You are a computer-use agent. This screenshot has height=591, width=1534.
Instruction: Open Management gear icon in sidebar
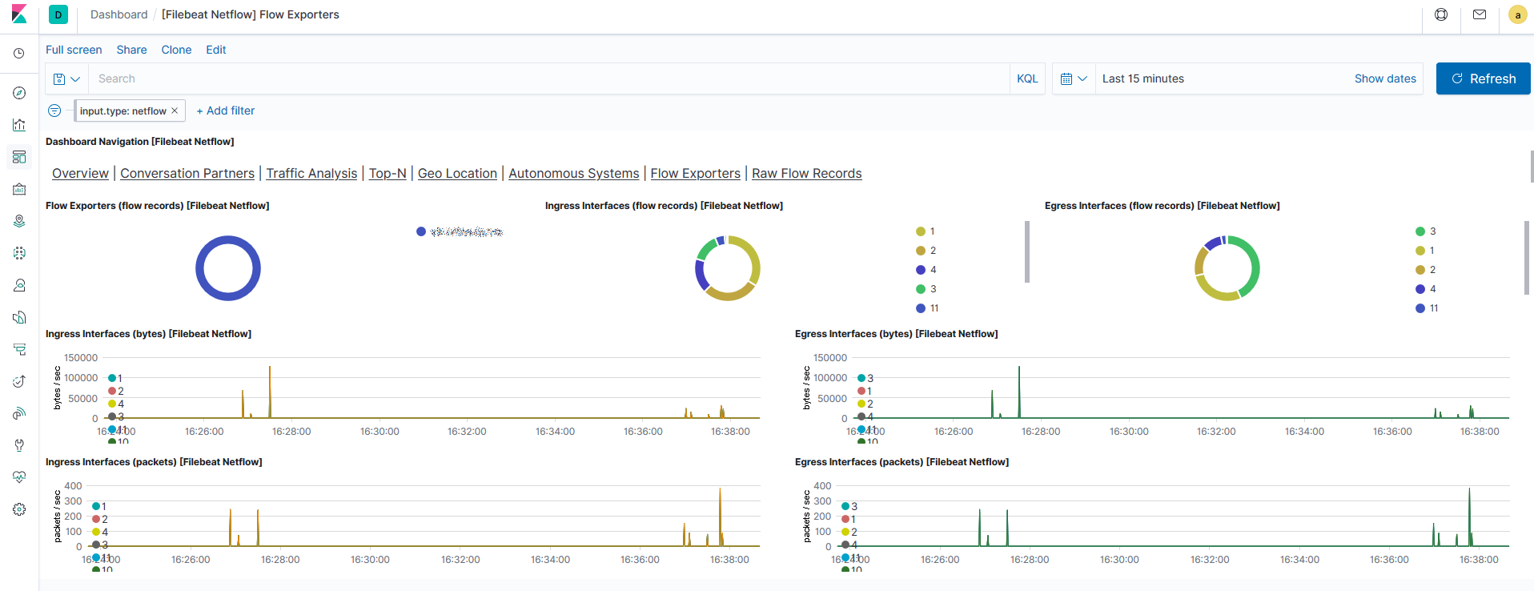(x=19, y=509)
